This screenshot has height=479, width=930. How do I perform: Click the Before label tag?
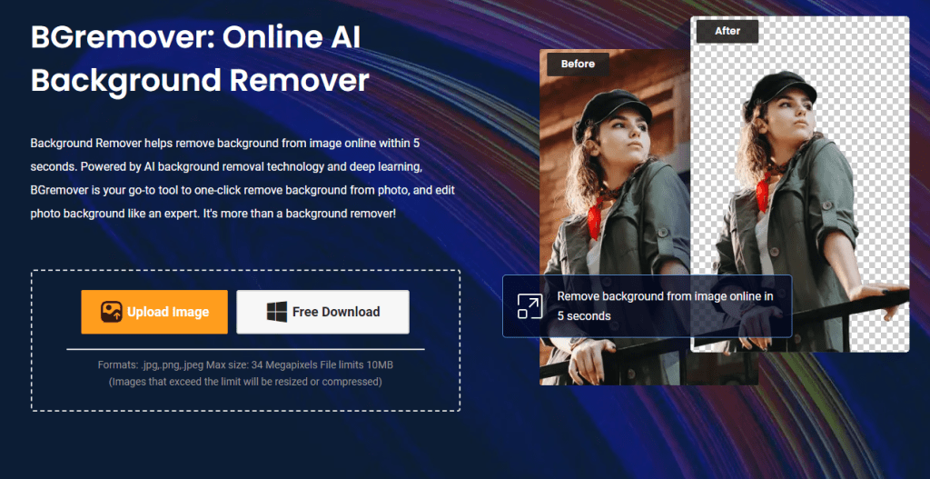[578, 65]
